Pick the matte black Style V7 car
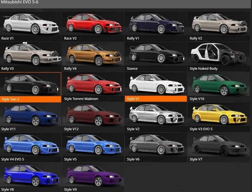 coord(219,145)
